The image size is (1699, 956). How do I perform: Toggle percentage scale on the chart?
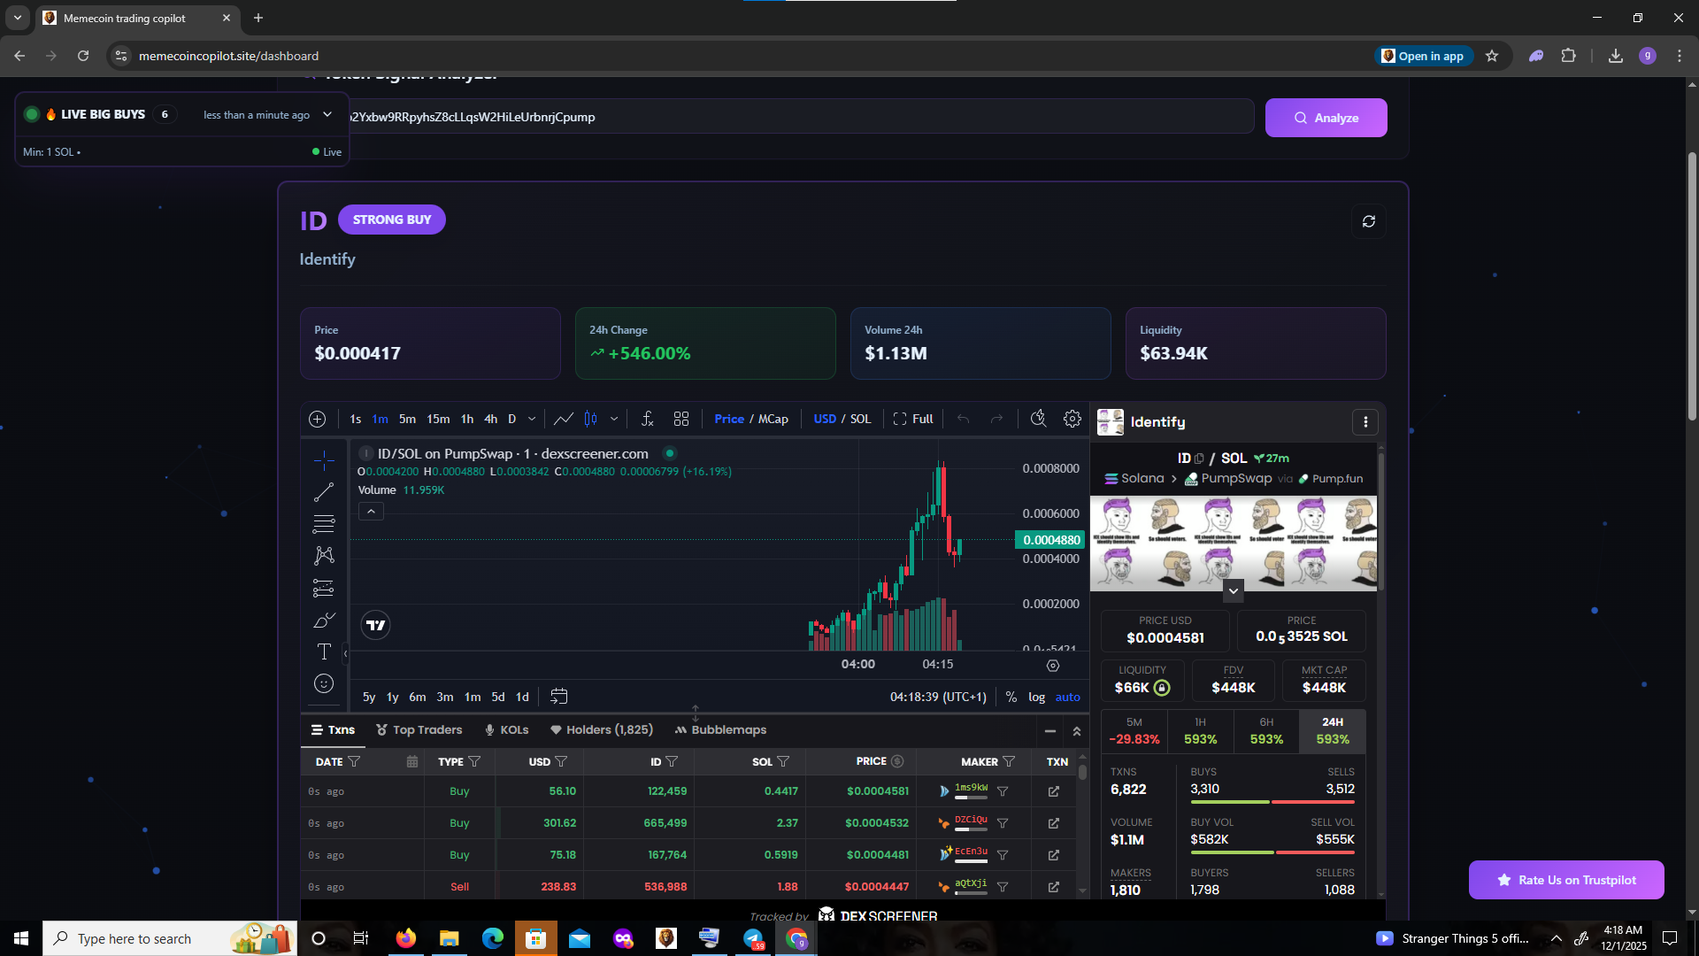click(x=1011, y=697)
